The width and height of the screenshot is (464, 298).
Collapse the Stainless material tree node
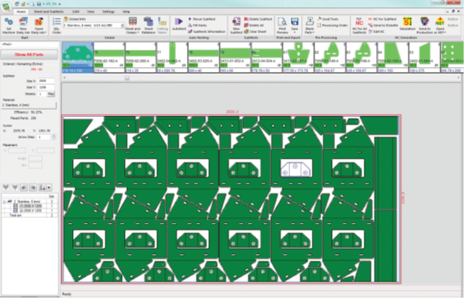click(x=5, y=200)
